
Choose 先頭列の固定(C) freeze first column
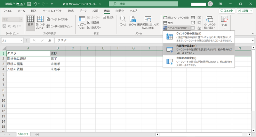199,61
